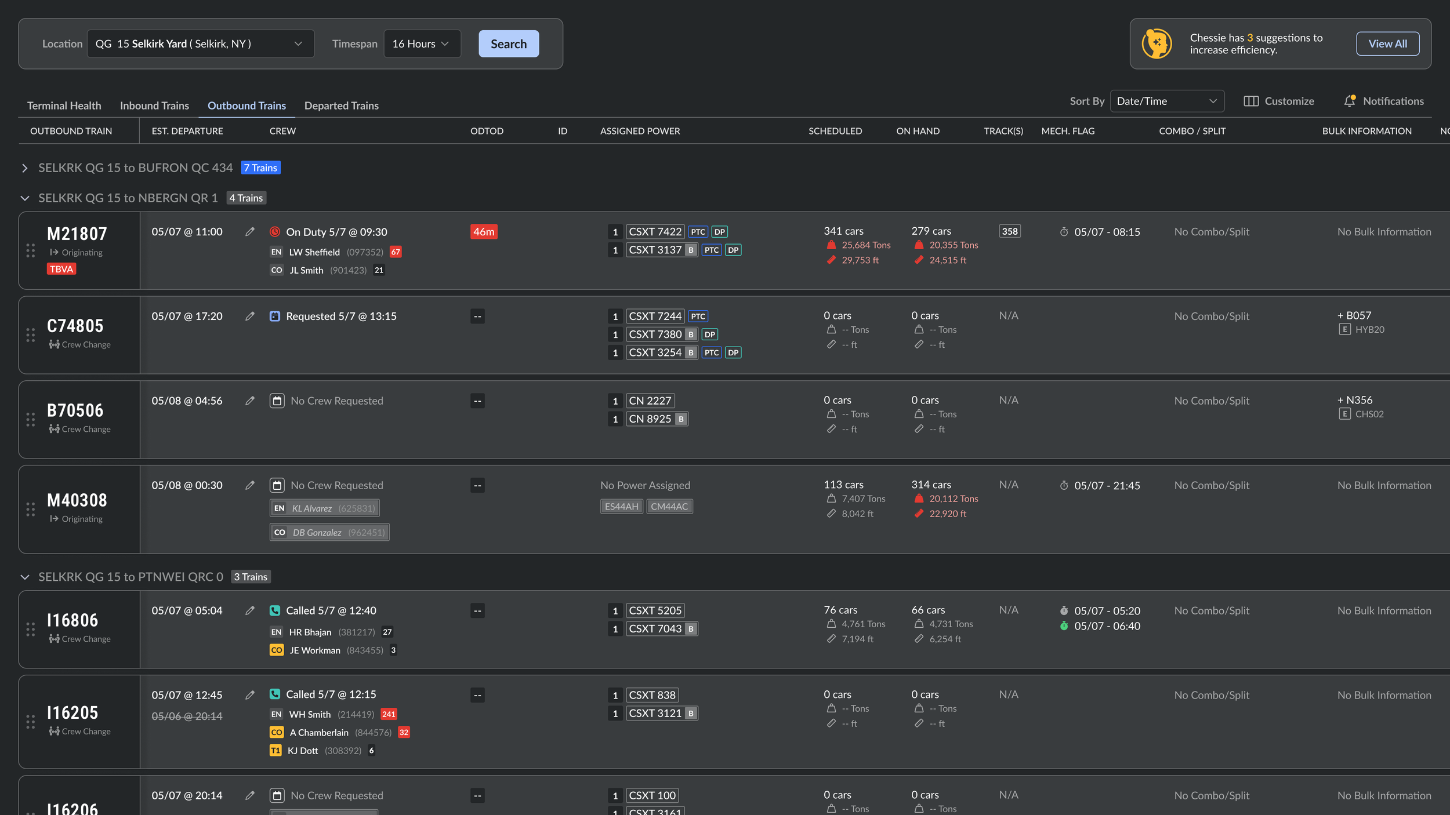Viewport: 1450px width, 815px height.
Task: Click the phone icon for I16806 Called status
Action: point(275,610)
